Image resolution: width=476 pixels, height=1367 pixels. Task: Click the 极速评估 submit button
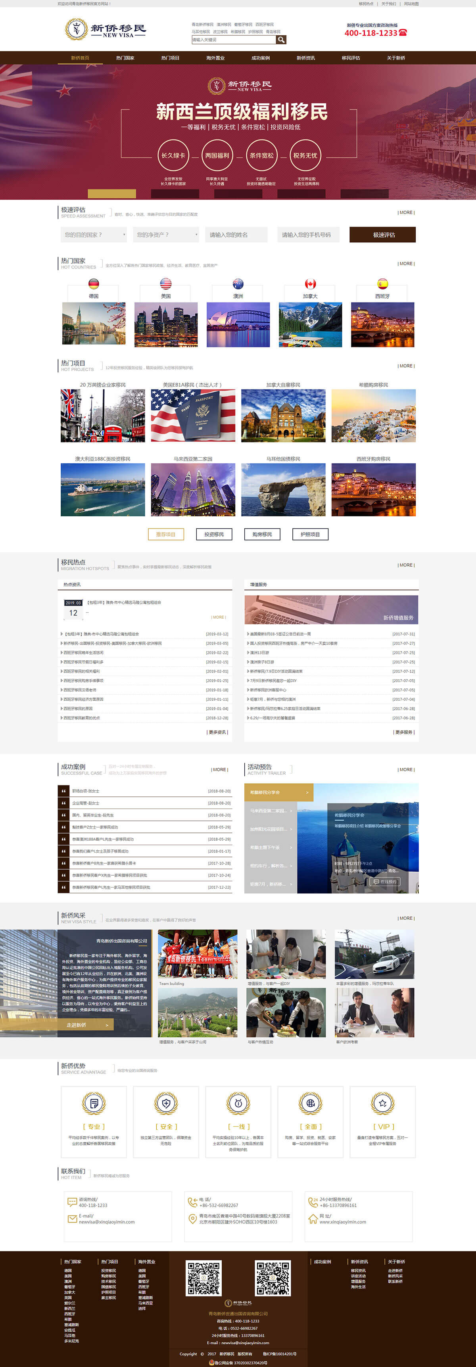(383, 234)
